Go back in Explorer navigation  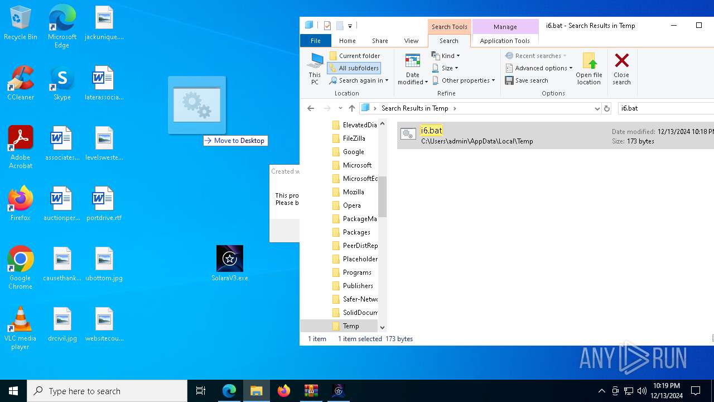click(311, 108)
